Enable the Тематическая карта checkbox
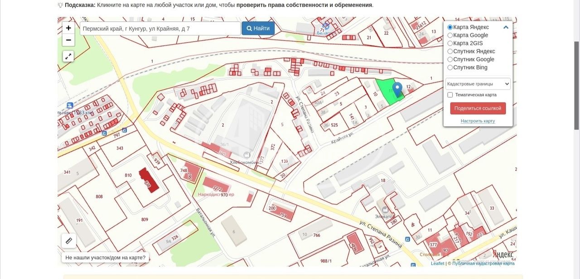 pos(450,95)
